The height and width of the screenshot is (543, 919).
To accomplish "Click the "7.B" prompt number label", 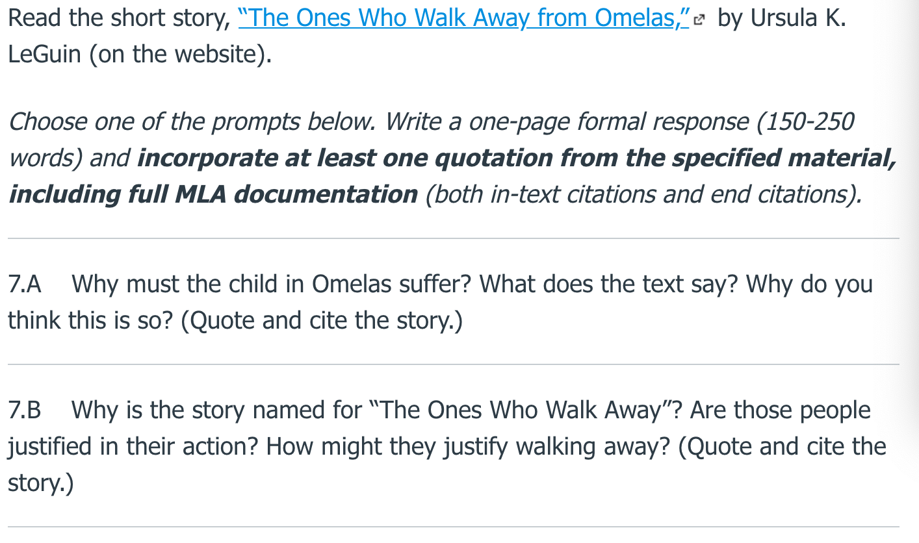I will 25,410.
